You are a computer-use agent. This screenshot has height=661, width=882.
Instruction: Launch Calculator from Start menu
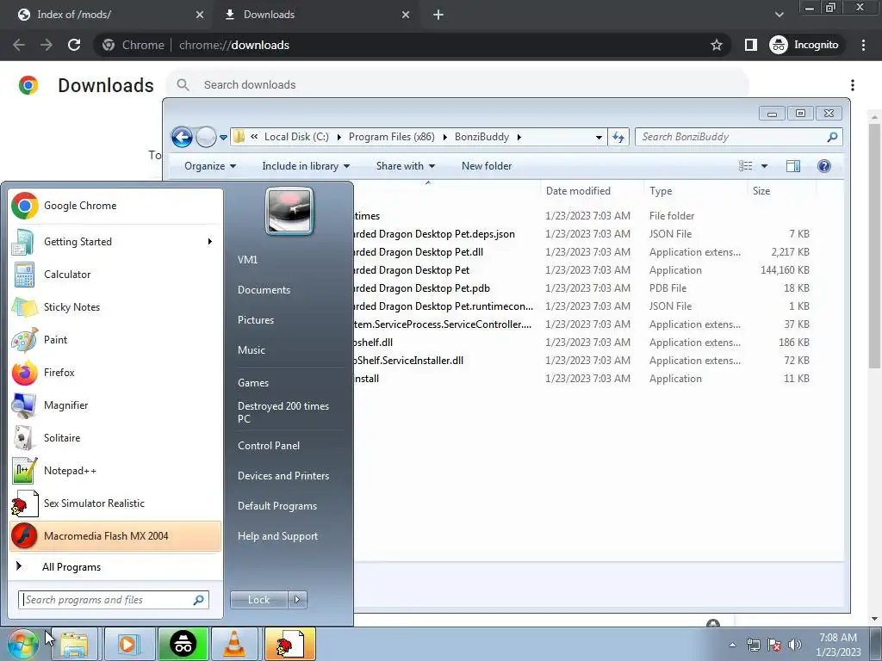click(x=115, y=275)
